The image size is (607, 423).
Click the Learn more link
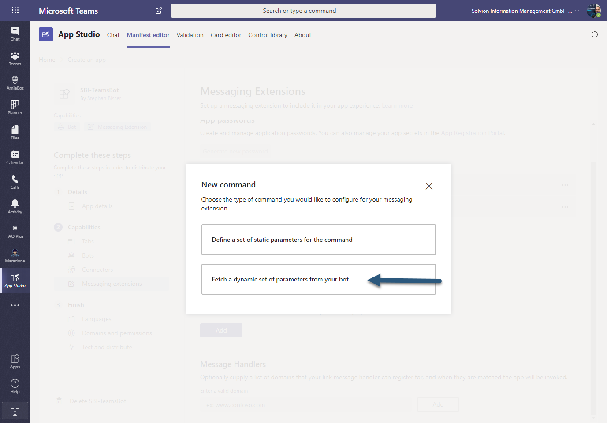click(x=397, y=105)
